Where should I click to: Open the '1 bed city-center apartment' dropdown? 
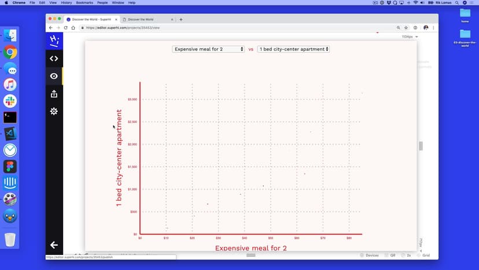click(293, 49)
